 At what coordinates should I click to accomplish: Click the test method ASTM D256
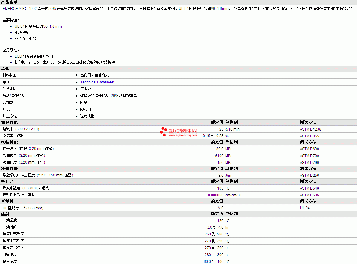click(x=309, y=176)
